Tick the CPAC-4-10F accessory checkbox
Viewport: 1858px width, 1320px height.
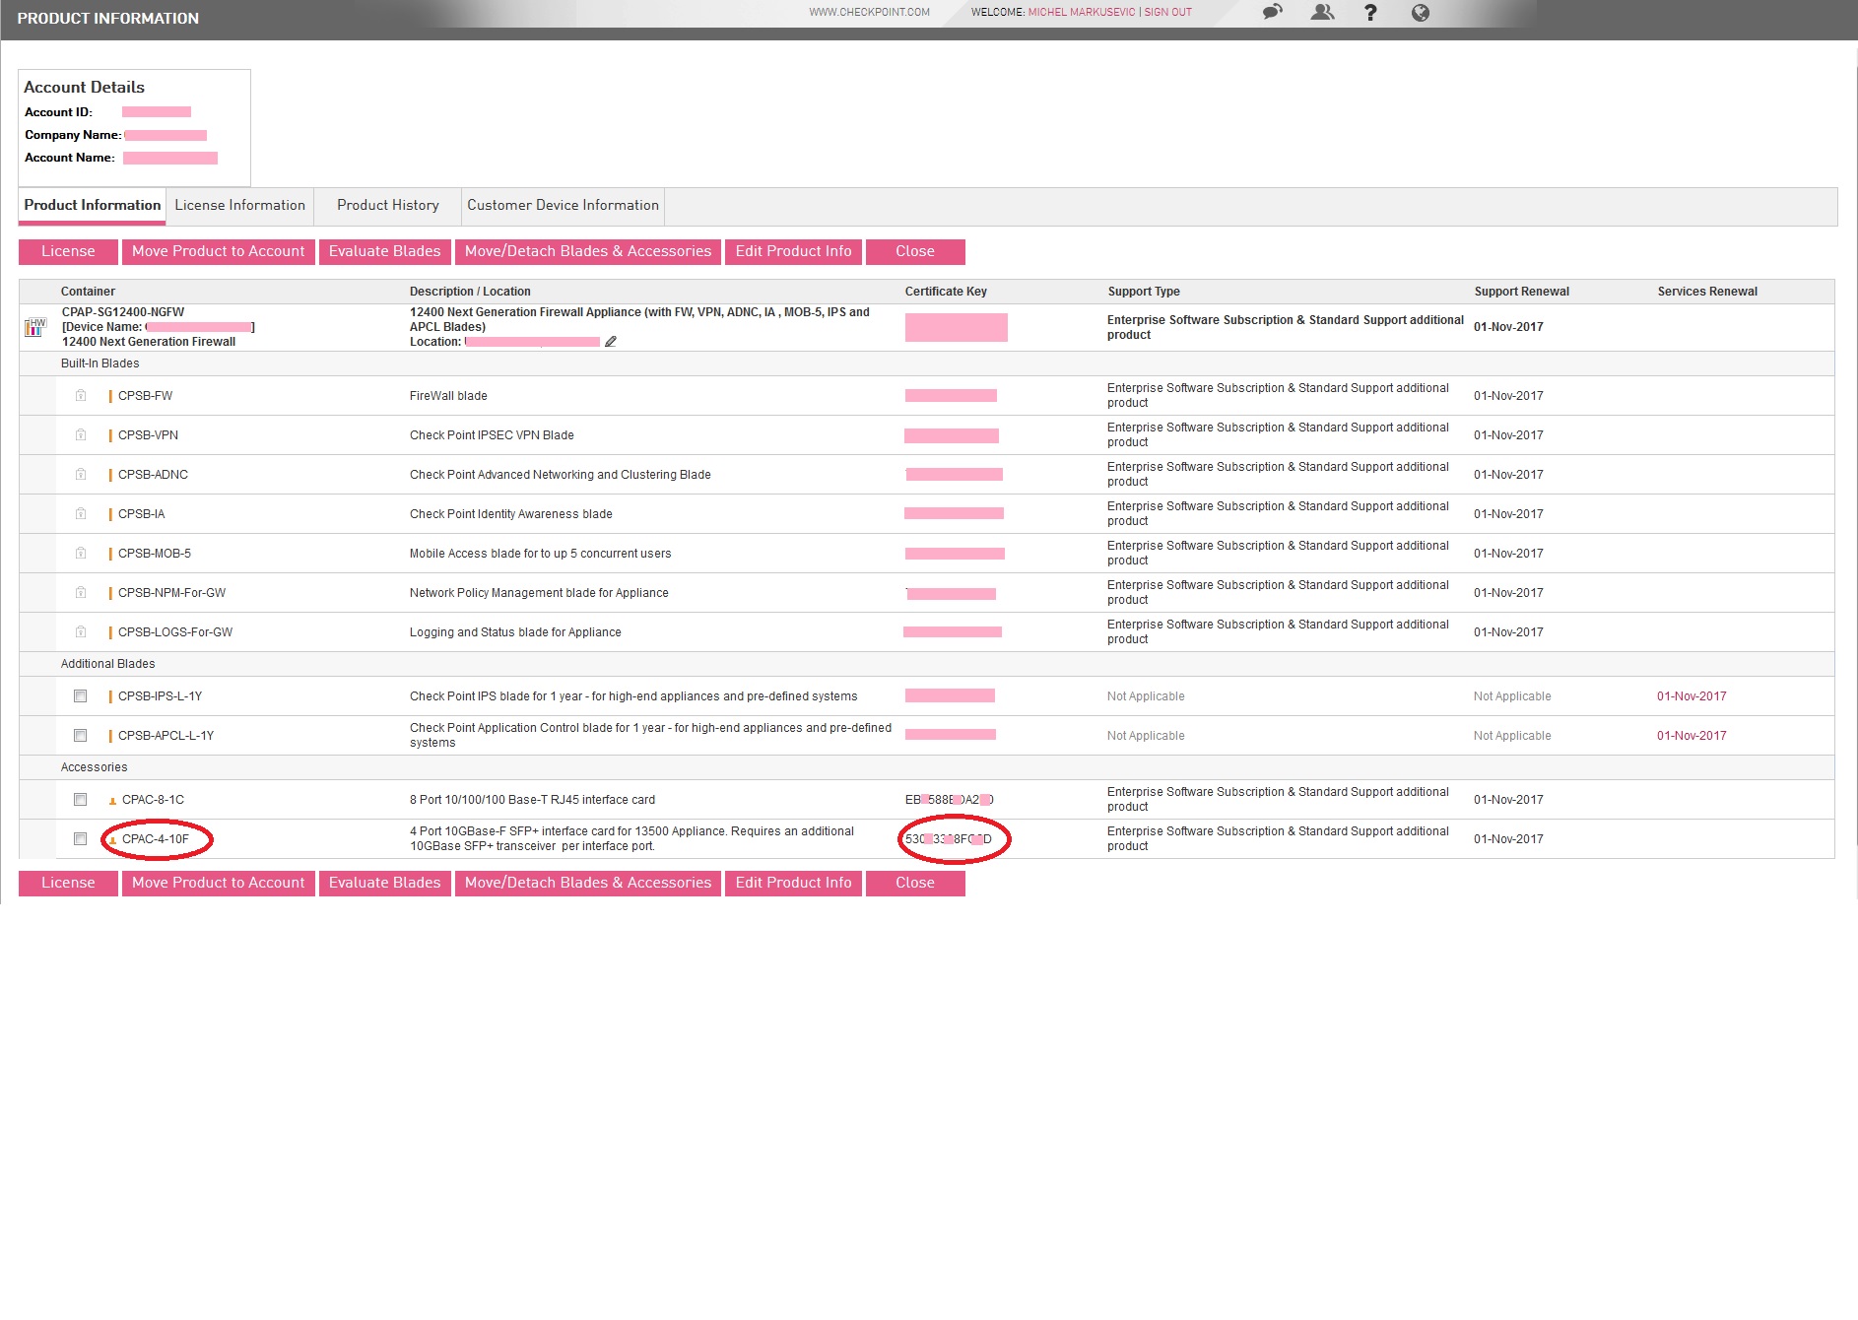pyautogui.click(x=81, y=839)
